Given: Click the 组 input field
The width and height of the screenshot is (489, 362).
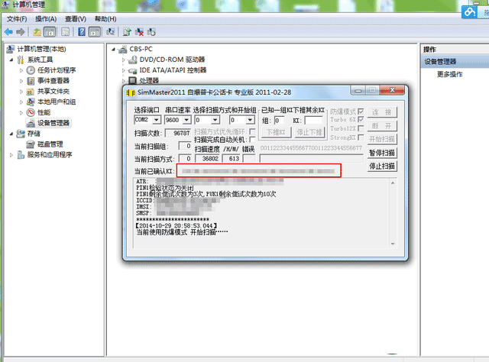Looking at the screenshot, I should pyautogui.click(x=280, y=121).
